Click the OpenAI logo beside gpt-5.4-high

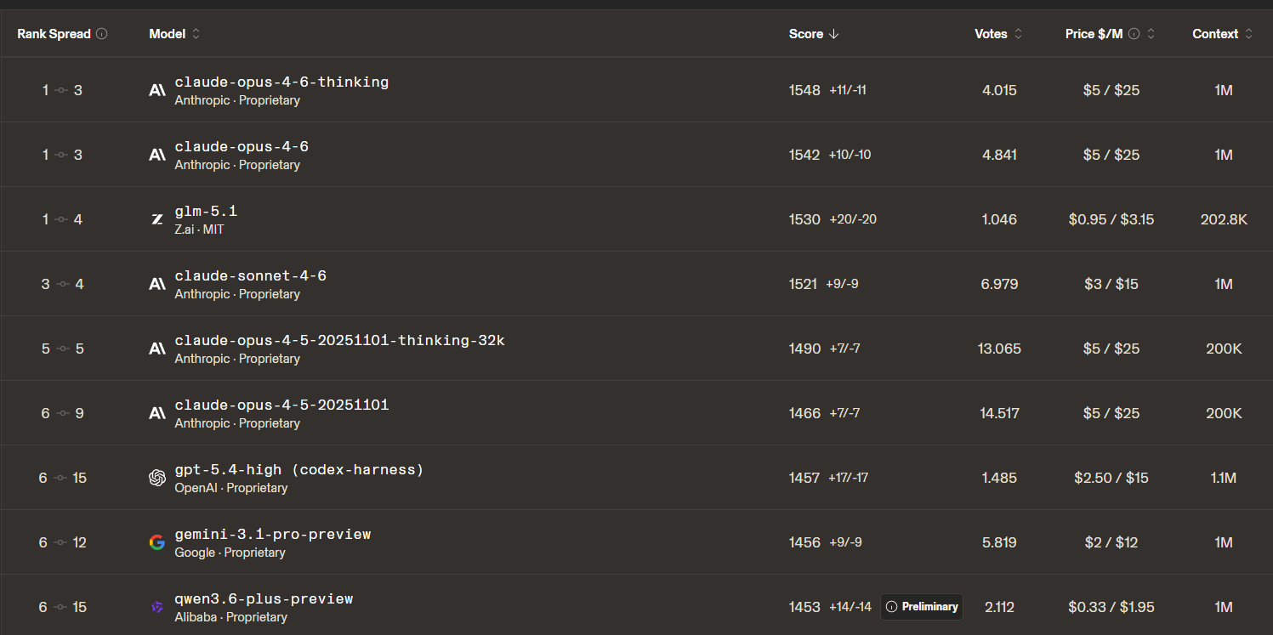157,478
